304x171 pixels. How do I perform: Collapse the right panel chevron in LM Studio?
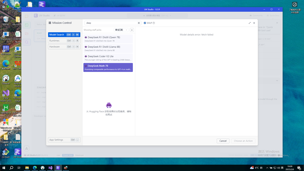tap(277, 80)
